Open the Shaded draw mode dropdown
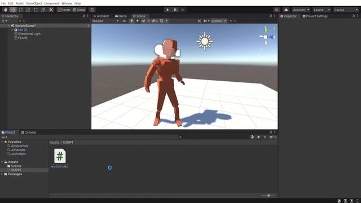This screenshot has width=361, height=203. [105, 21]
